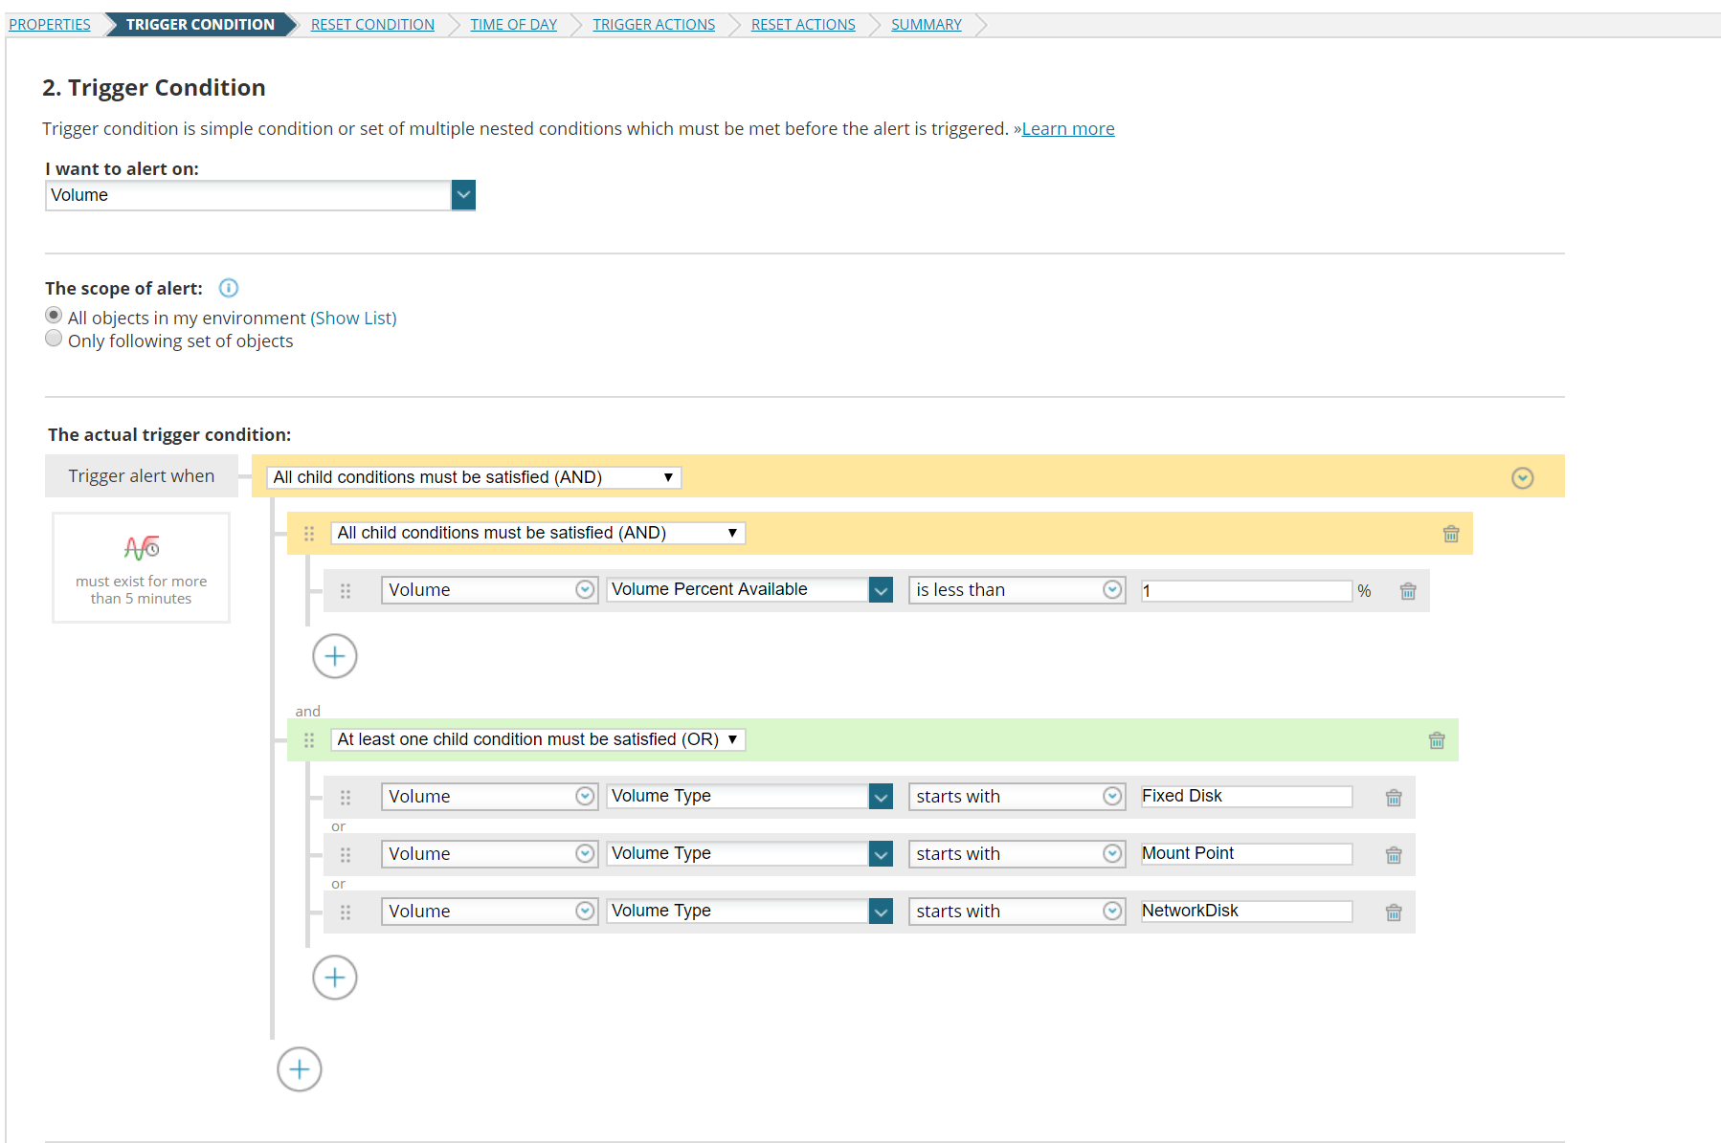This screenshot has height=1143, width=1721.
Task: Delete the Volume Percent Available condition
Action: (1408, 591)
